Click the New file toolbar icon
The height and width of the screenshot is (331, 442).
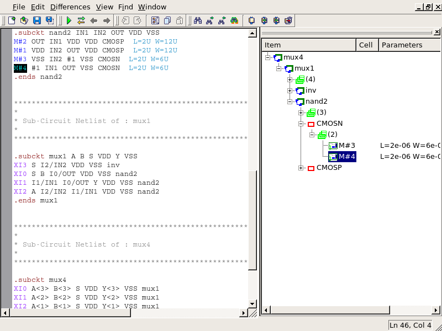(x=12, y=20)
